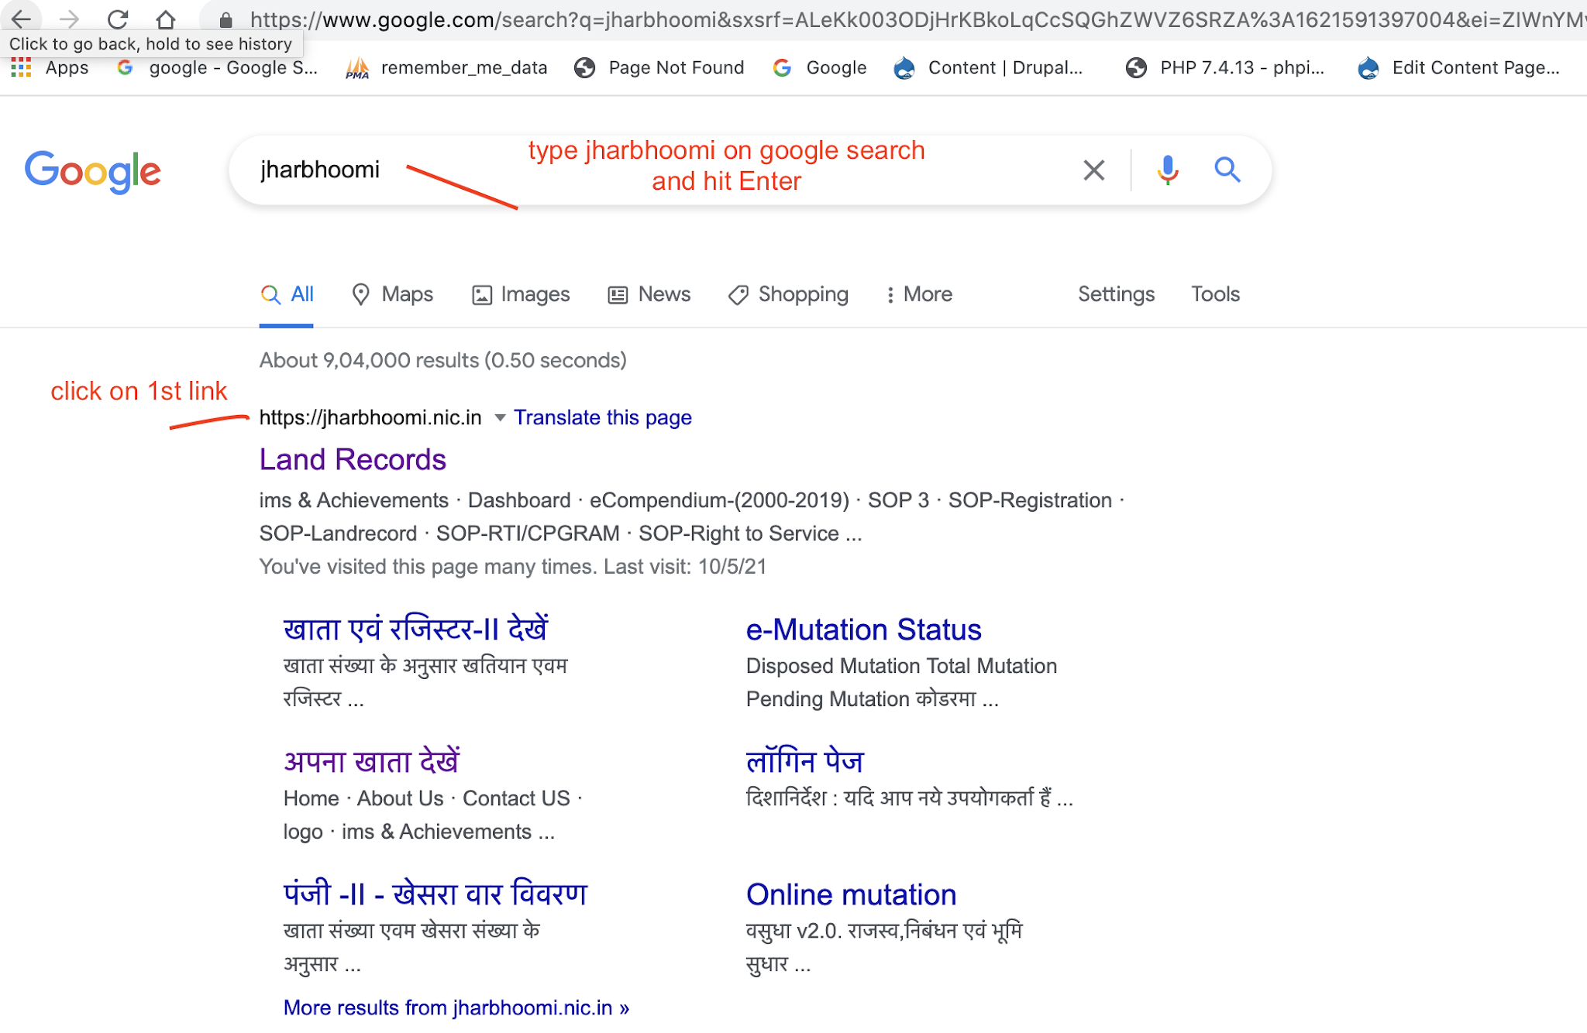Image resolution: width=1587 pixels, height=1033 pixels.
Task: Click Translate this page link
Action: pos(603,418)
